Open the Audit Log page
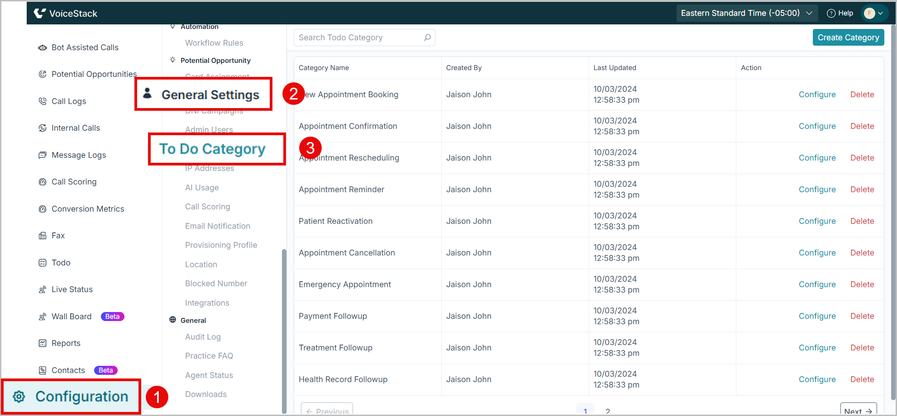Viewport: 897px width, 416px height. click(203, 337)
